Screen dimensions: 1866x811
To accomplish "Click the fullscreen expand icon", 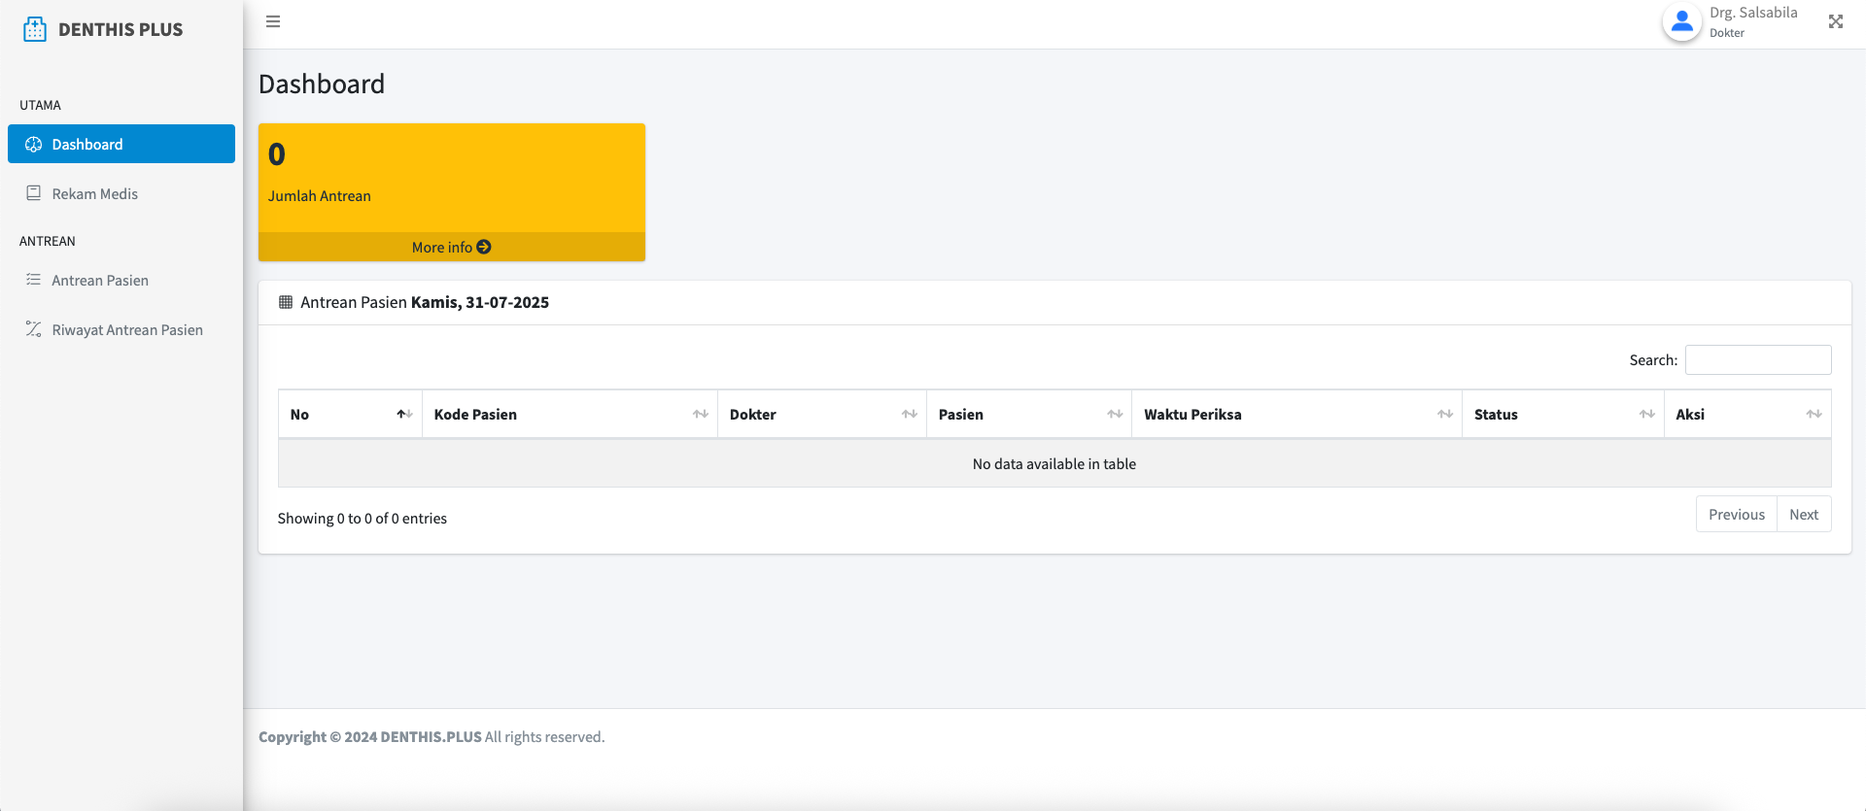I will [1835, 21].
